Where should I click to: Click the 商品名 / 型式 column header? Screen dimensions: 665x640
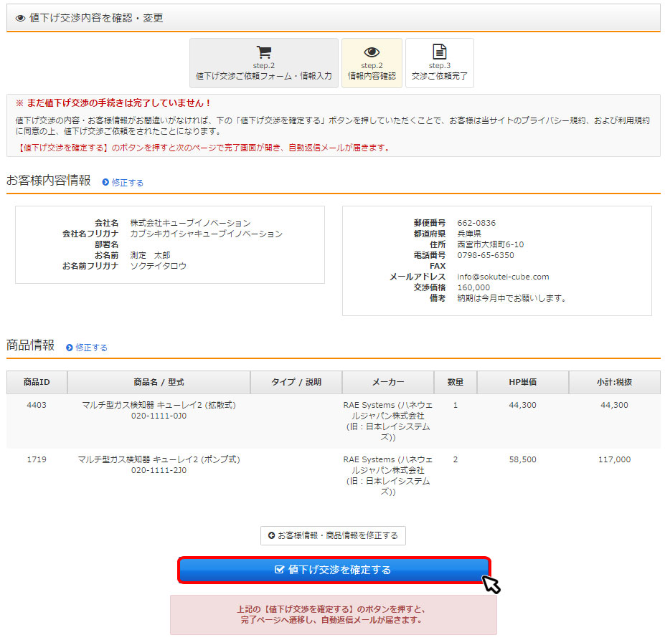pyautogui.click(x=159, y=382)
